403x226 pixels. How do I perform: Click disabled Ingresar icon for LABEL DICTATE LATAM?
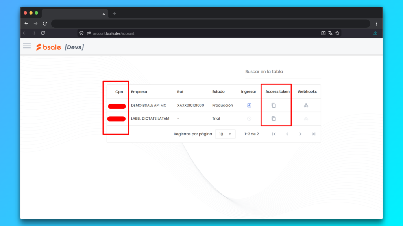pos(249,118)
